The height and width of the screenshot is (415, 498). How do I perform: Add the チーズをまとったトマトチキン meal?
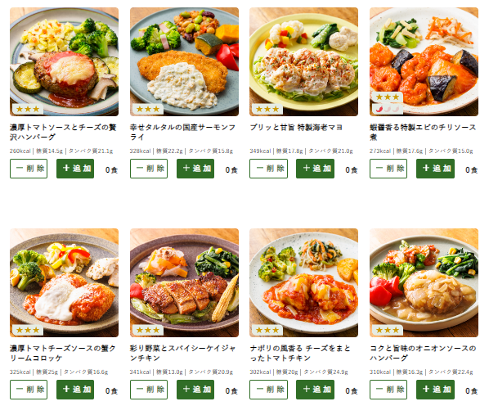[x=315, y=390]
